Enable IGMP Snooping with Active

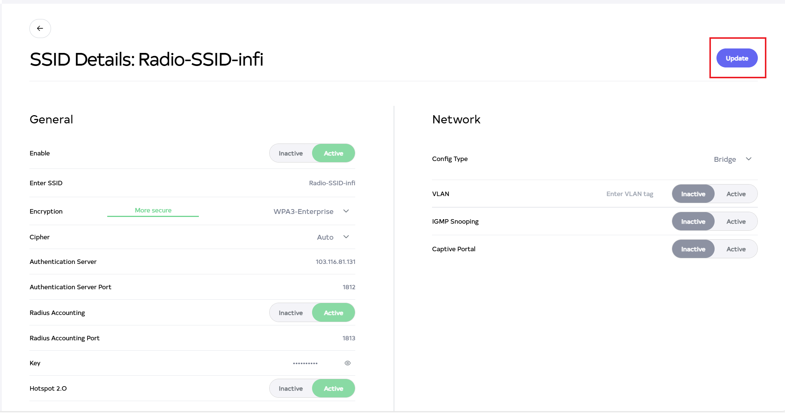[x=736, y=221]
